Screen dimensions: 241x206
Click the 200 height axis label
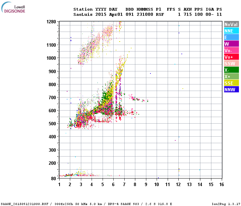(x=52, y=163)
